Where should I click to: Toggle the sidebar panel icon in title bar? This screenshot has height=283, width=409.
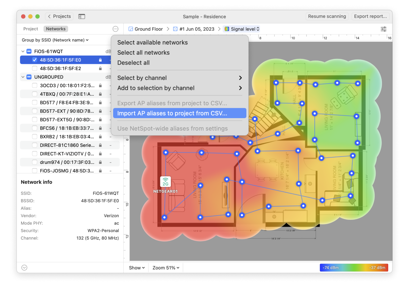[x=82, y=16]
